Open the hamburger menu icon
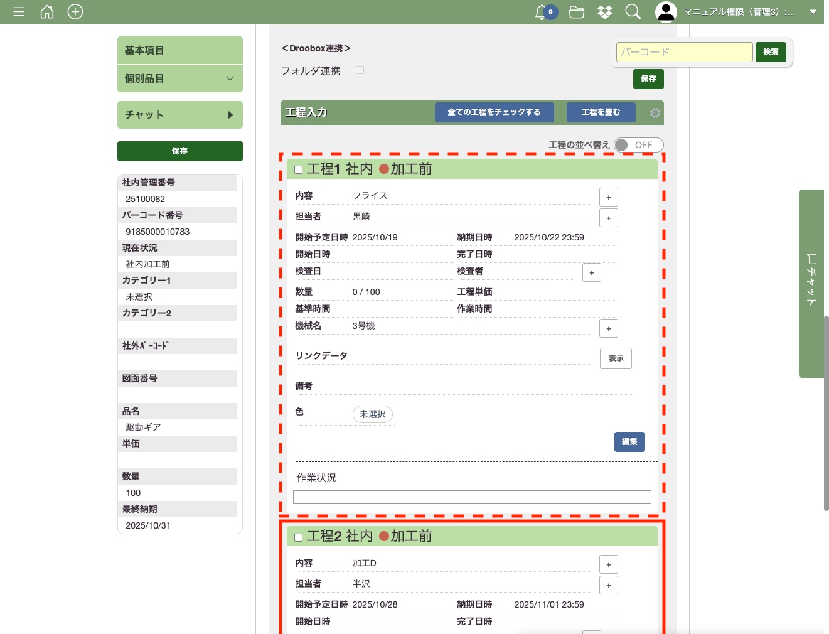Viewport: 829px width, 634px height. click(19, 12)
